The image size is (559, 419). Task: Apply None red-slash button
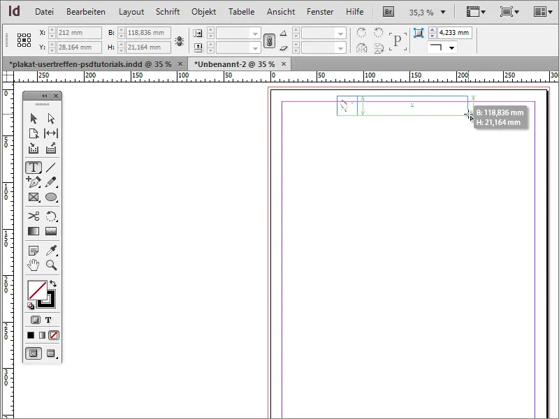click(x=54, y=335)
